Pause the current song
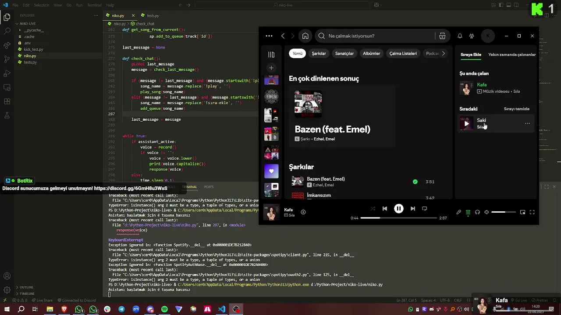 [x=399, y=209]
